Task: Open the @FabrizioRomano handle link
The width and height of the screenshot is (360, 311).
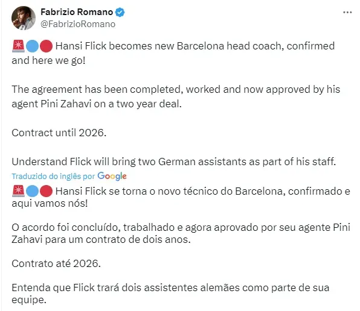Action: pyautogui.click(x=78, y=24)
